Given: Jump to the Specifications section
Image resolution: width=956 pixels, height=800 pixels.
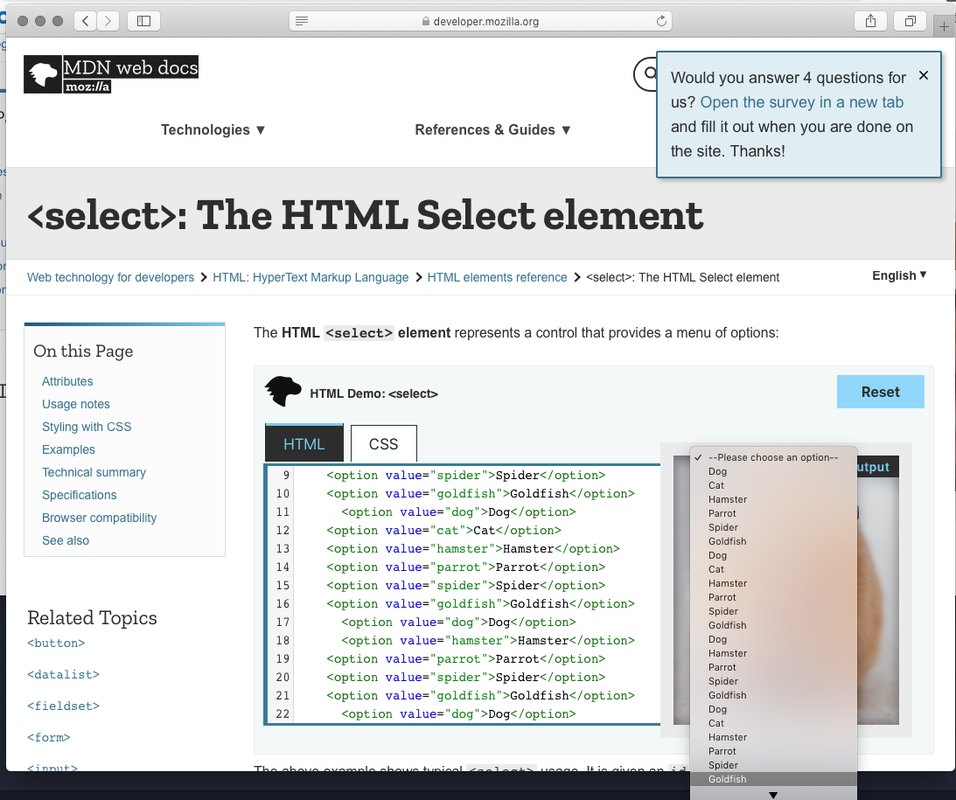Looking at the screenshot, I should coord(80,495).
